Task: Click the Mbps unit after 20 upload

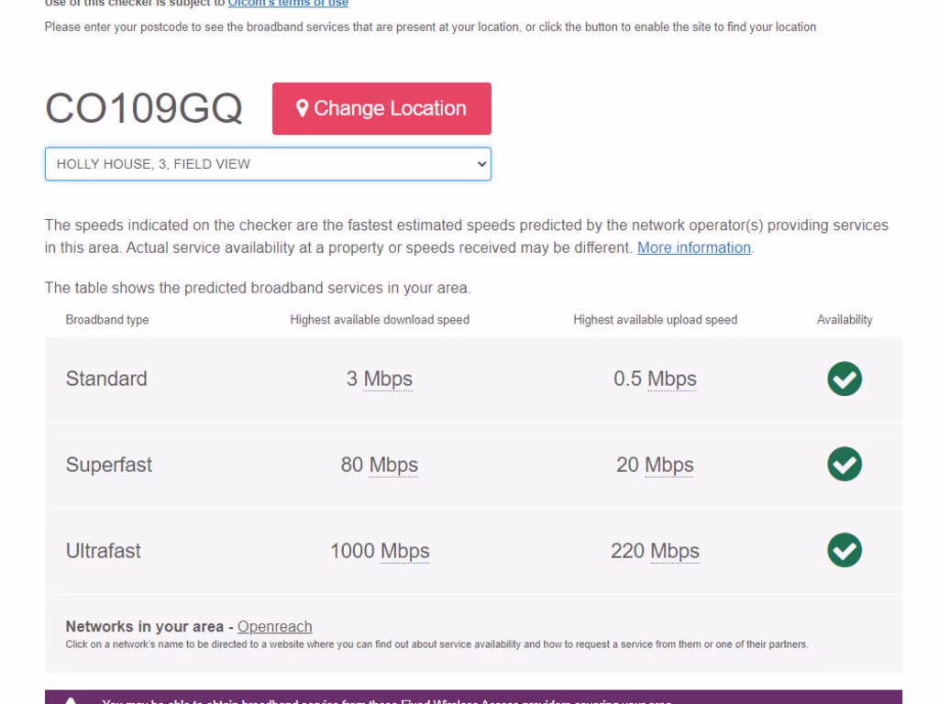Action: (x=669, y=465)
